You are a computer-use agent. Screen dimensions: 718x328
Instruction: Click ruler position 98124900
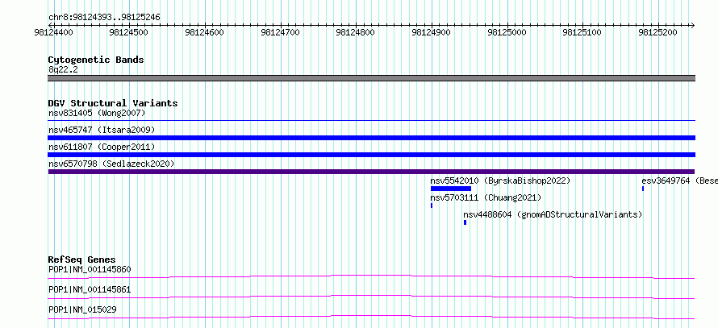[431, 32]
